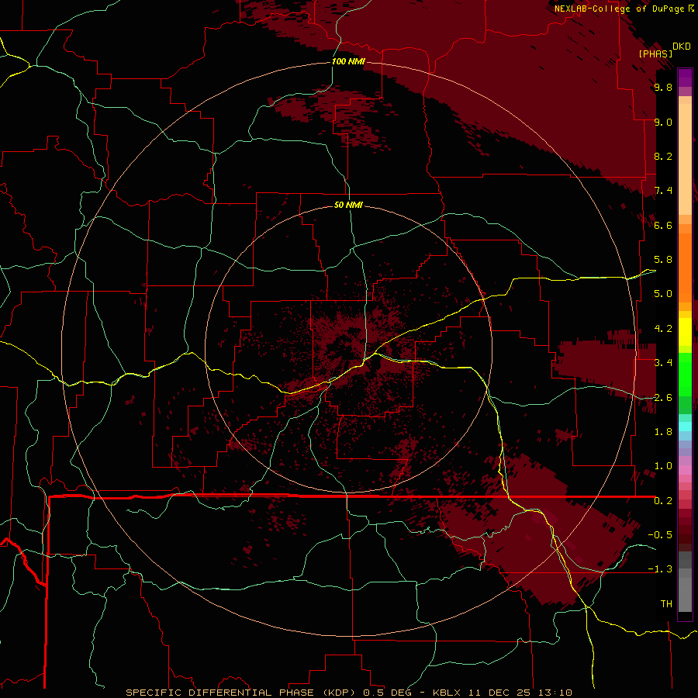Click the 100 NMI range ring label
The width and height of the screenshot is (698, 698).
[348, 61]
